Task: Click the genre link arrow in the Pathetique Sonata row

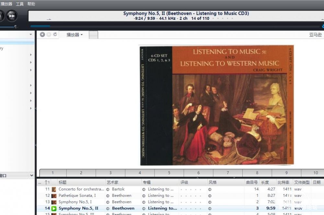Action: [210, 196]
